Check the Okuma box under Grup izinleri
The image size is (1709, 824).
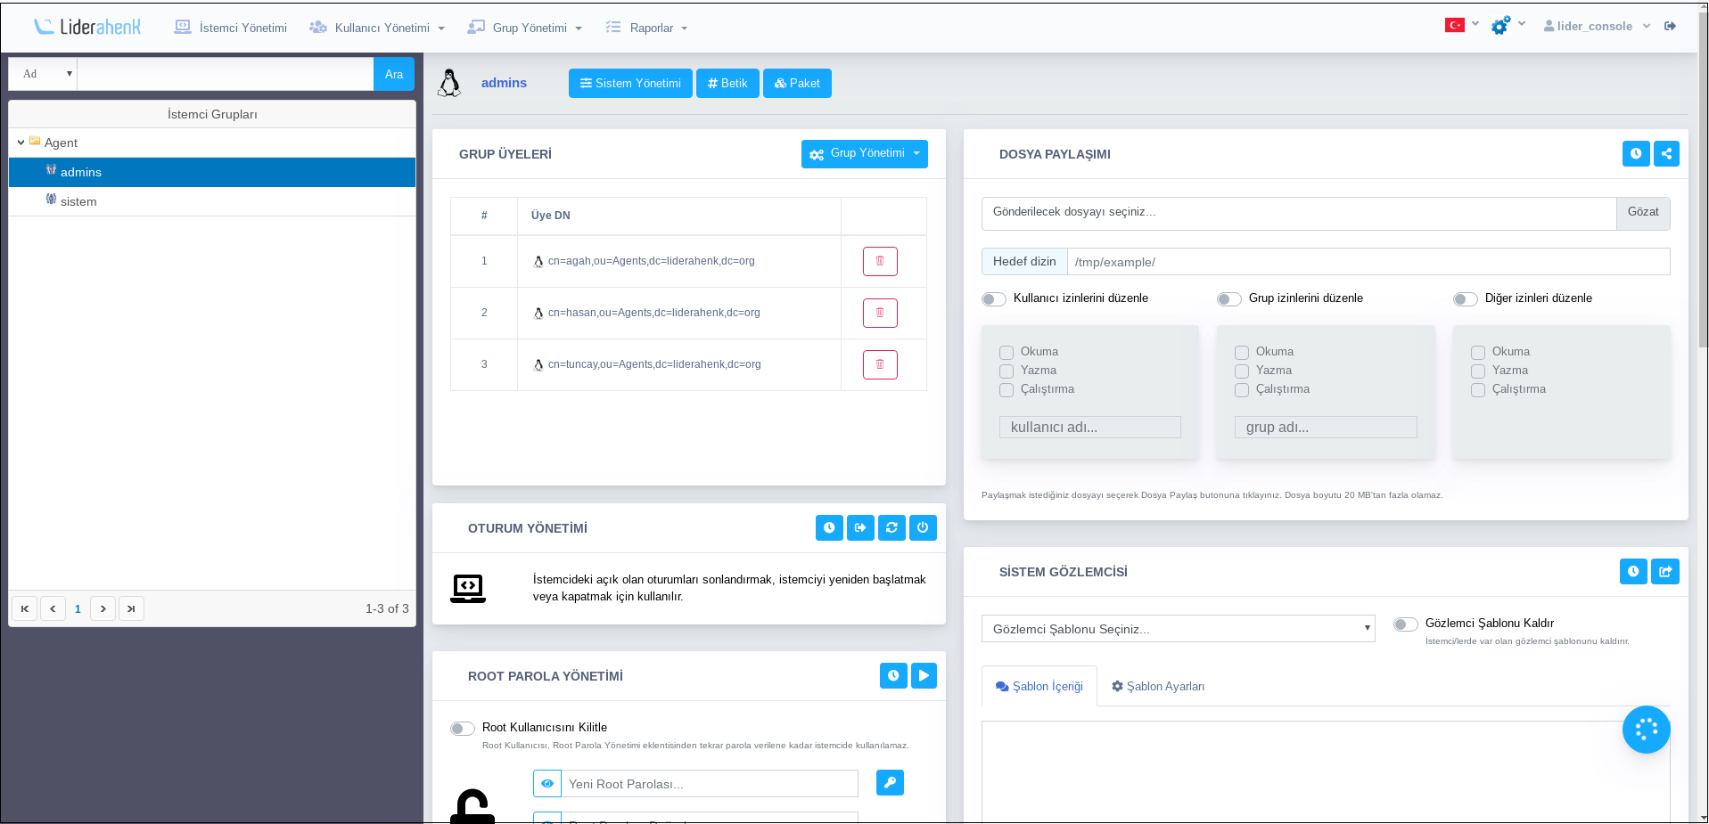click(x=1242, y=353)
